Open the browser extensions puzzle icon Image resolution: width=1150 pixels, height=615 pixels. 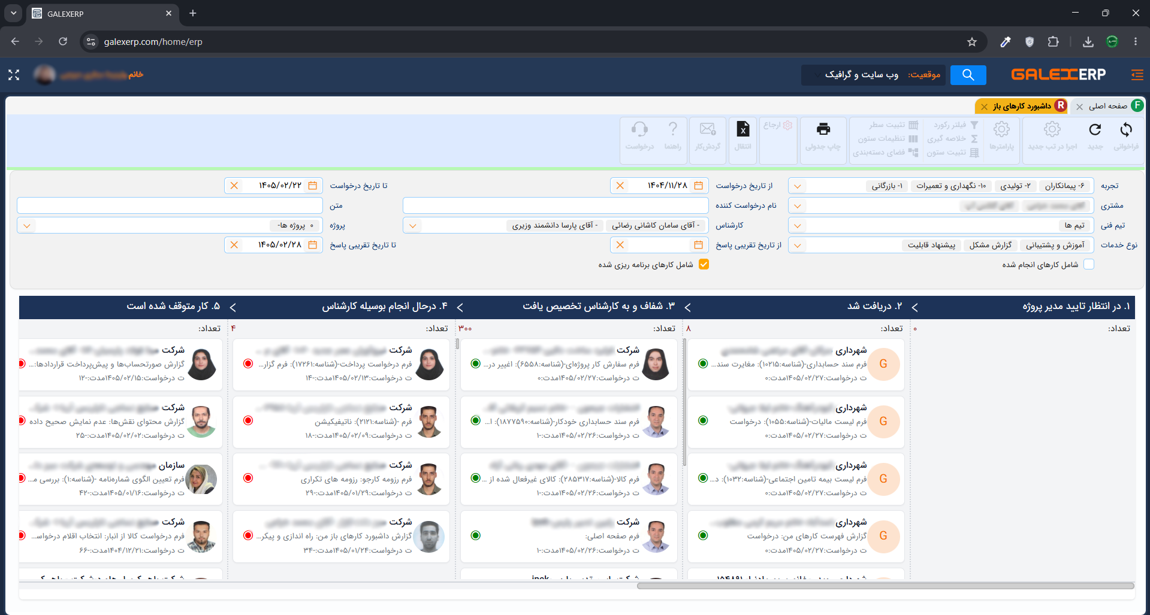[x=1053, y=42]
